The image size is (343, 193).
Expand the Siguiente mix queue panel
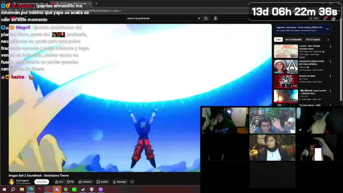click(x=327, y=29)
